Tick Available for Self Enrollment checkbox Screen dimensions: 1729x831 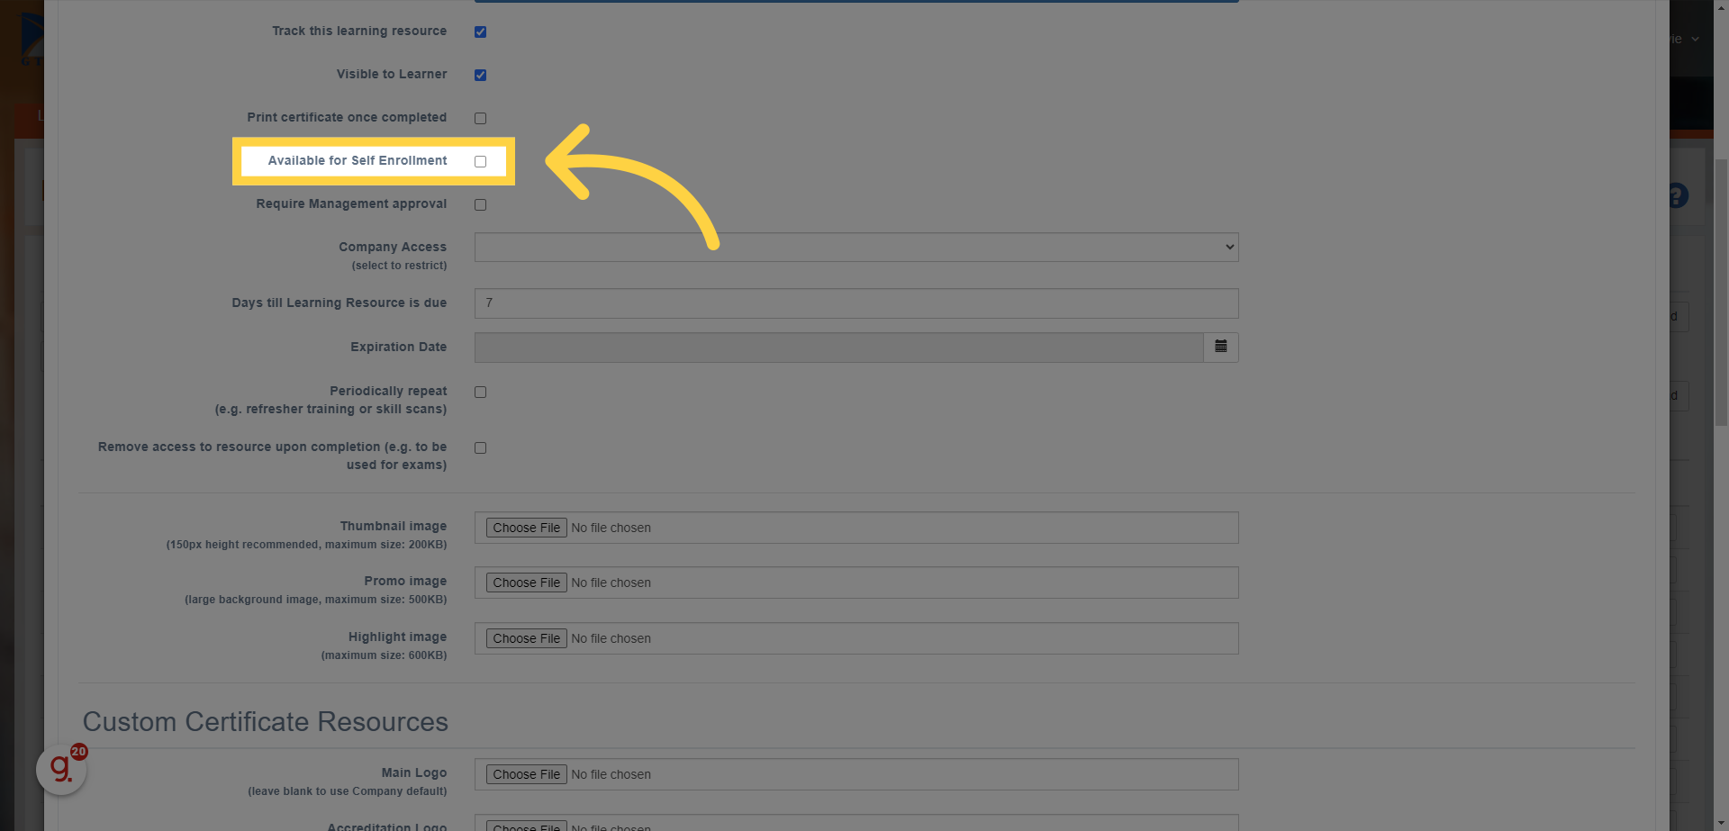click(480, 161)
